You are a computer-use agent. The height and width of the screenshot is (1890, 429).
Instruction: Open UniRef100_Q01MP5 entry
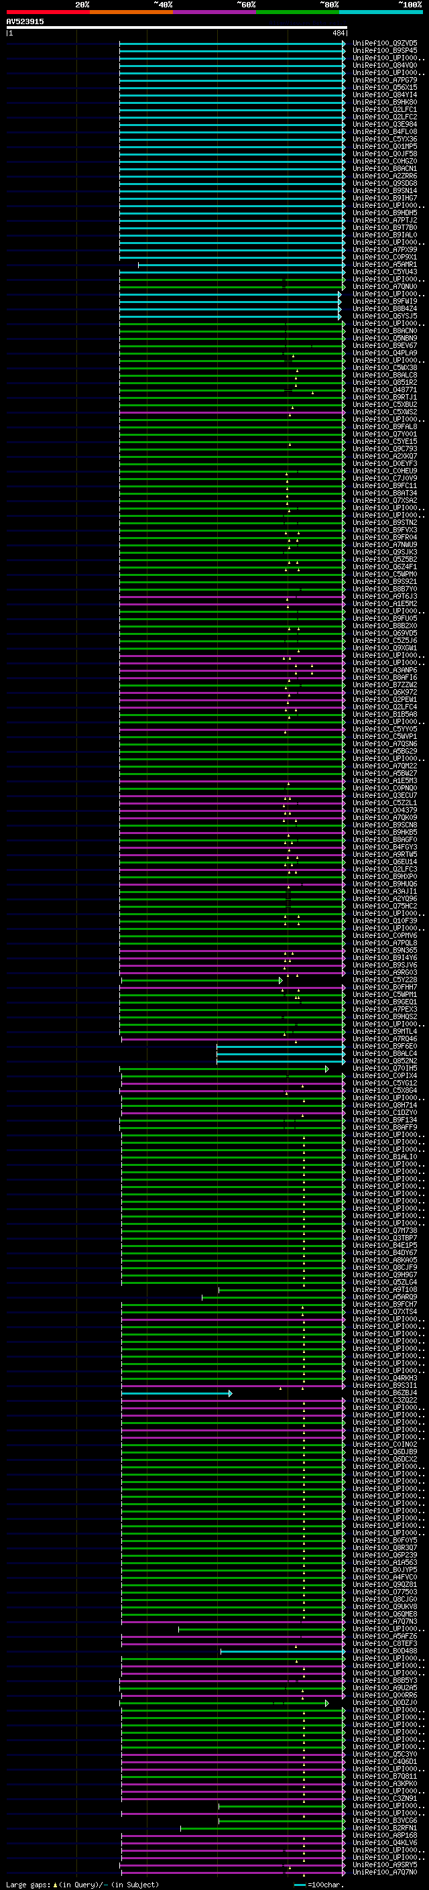(x=384, y=147)
